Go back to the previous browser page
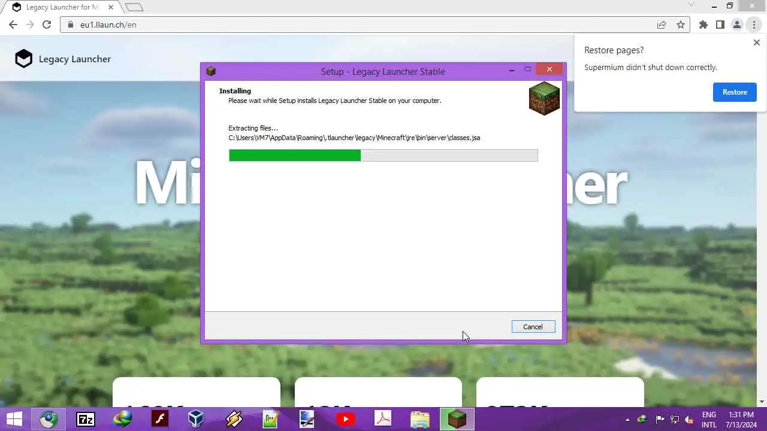 13,25
